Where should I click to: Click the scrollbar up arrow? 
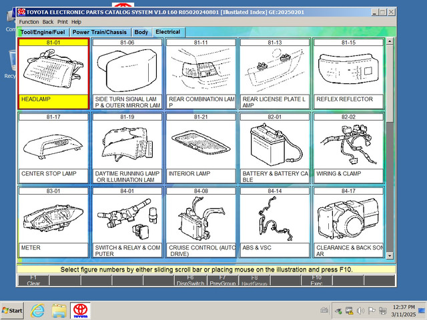[390, 41]
